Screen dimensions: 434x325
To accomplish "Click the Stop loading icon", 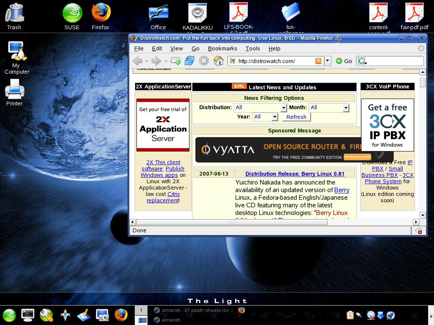I will click(204, 61).
